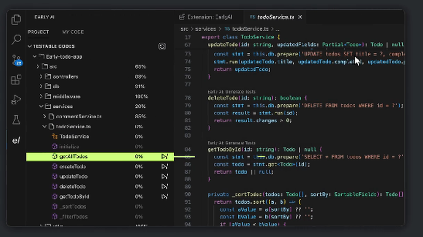Open the Explorer view in the activity bar

(16, 19)
